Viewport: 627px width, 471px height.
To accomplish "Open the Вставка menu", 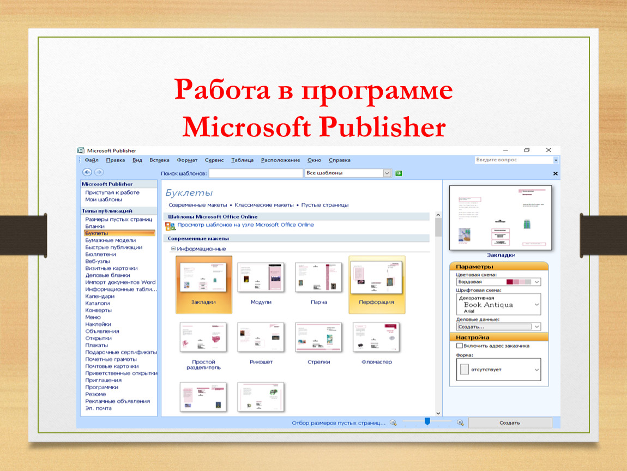I will tap(159, 160).
